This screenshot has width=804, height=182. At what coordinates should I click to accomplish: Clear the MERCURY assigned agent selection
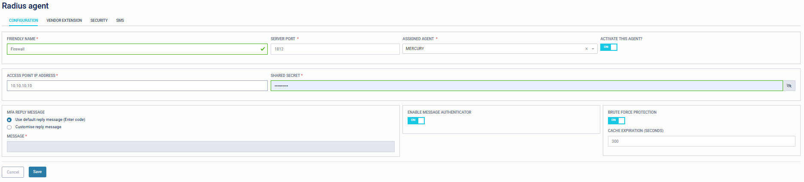coord(586,49)
